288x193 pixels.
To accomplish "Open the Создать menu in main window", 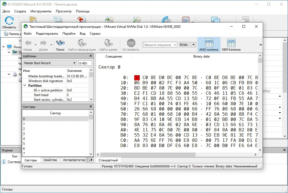I will click(x=20, y=11).
